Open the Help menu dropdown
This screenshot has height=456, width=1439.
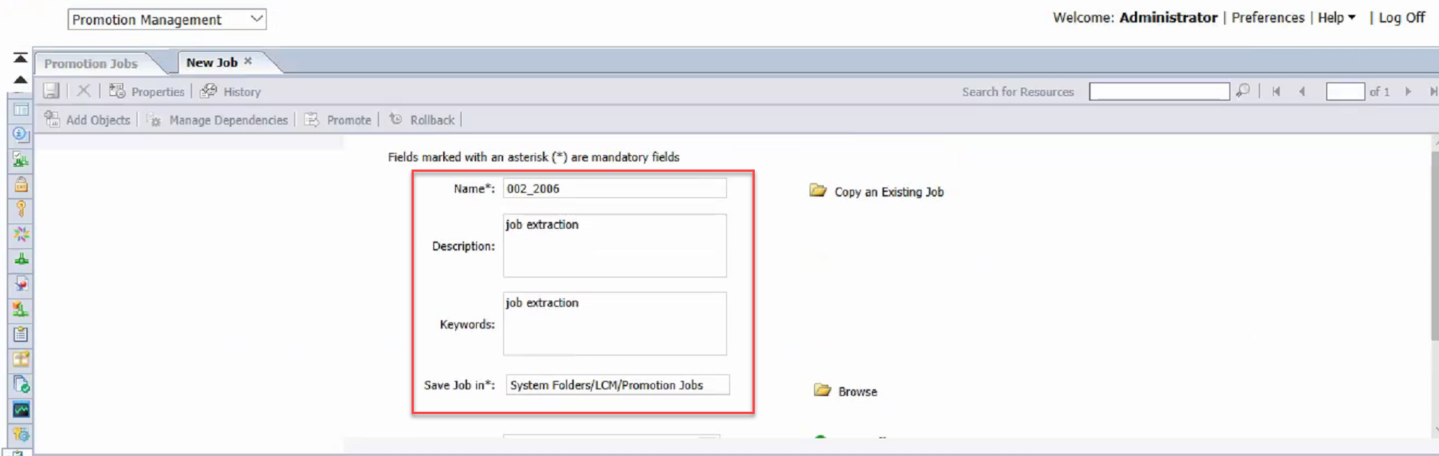pos(1337,17)
